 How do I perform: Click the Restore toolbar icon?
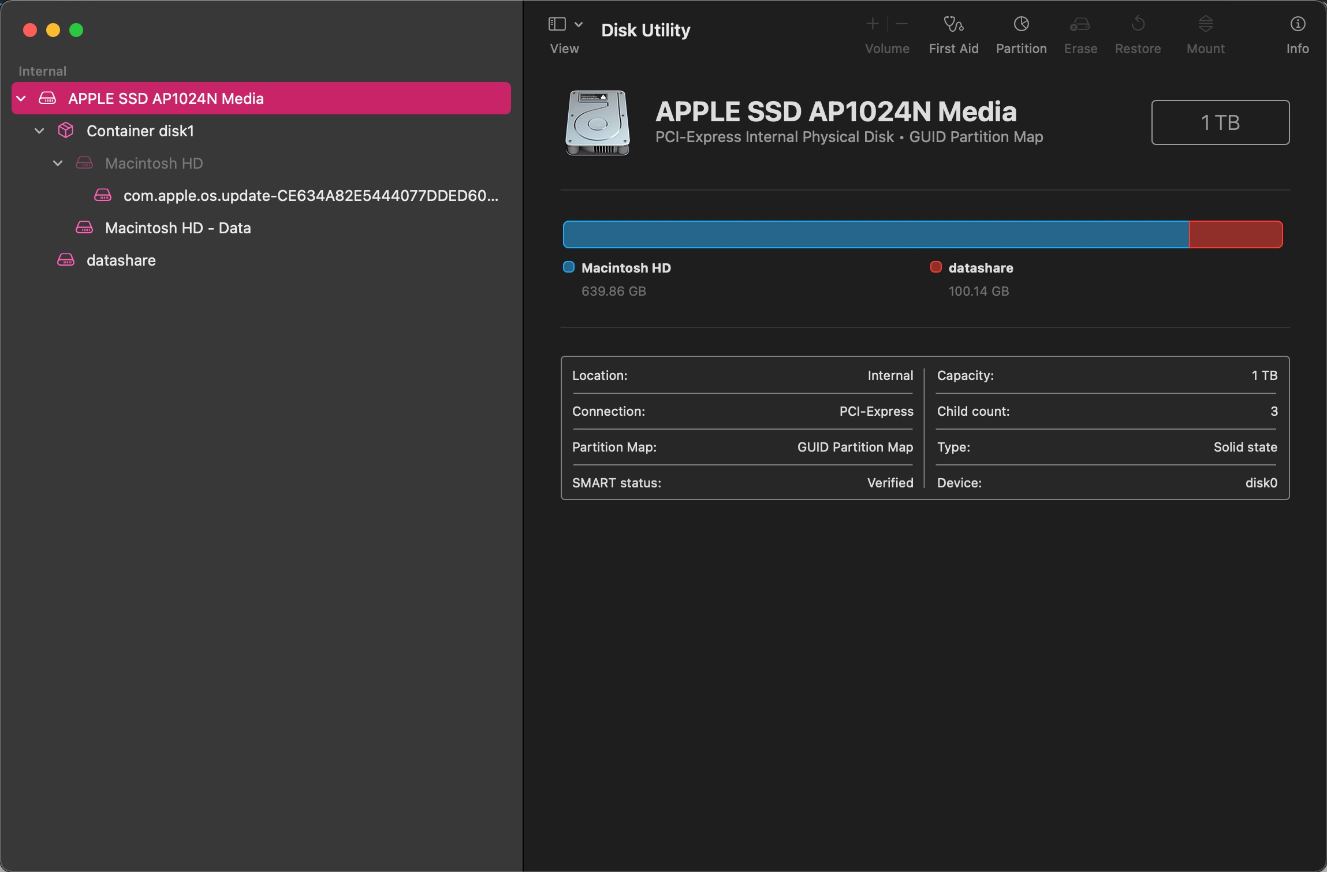pos(1138,24)
